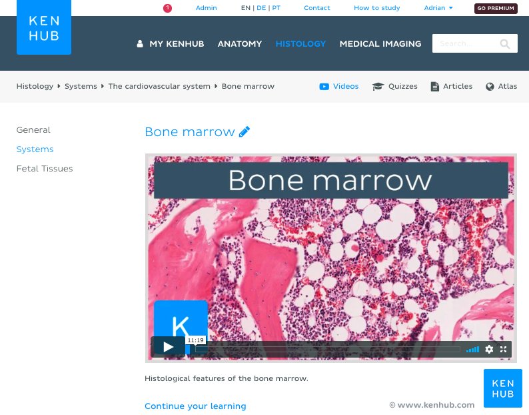Viewport: 529px width, 415px height.
Task: Click the pencil edit icon beside Bone marrow
Action: click(245, 131)
